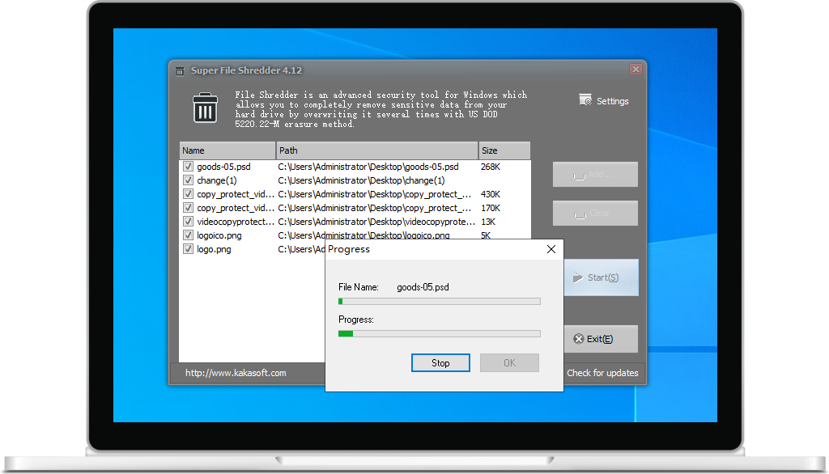Viewport: 829px width, 474px height.
Task: Click the Clear list button
Action: click(x=595, y=213)
